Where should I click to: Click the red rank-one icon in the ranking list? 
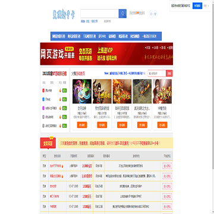[x=43, y=90]
